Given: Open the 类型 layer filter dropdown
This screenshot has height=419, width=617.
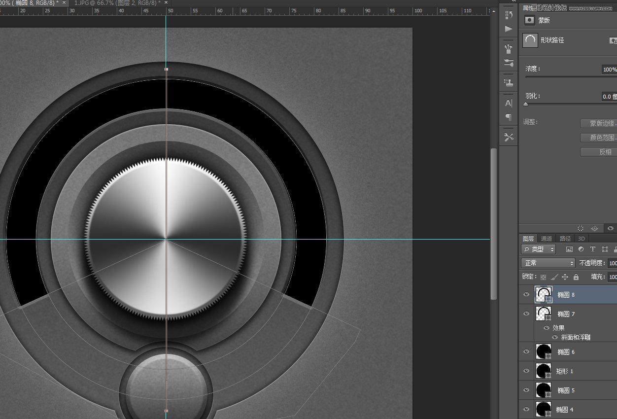Looking at the screenshot, I should click(539, 249).
